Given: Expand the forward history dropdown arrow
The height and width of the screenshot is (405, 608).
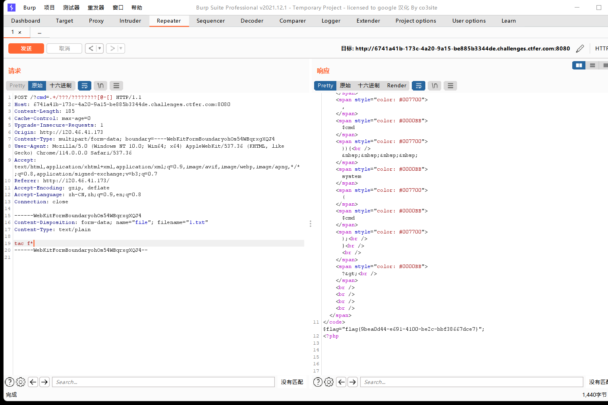Looking at the screenshot, I should click(121, 48).
